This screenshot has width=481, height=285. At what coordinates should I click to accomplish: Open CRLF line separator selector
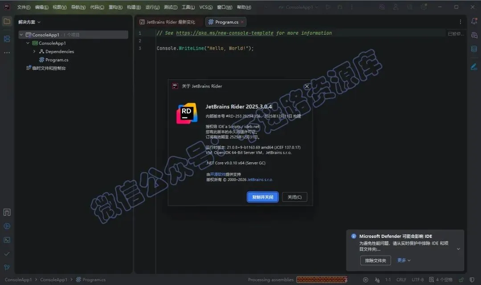[401, 280]
